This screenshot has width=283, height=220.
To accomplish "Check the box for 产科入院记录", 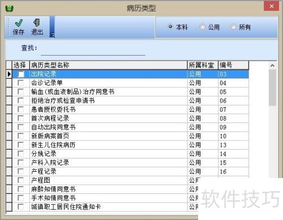I will tap(20, 163).
